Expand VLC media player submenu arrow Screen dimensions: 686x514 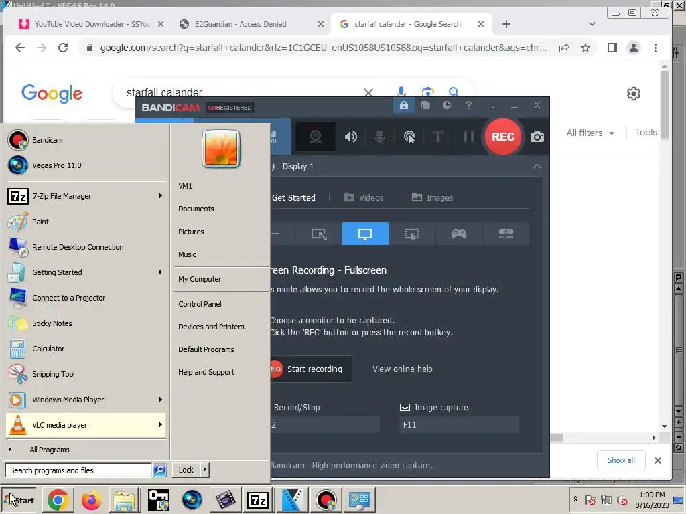pyautogui.click(x=161, y=425)
